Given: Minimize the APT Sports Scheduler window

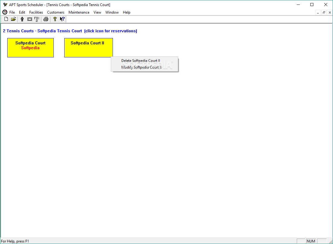Looking at the screenshot, I should [x=298, y=5].
